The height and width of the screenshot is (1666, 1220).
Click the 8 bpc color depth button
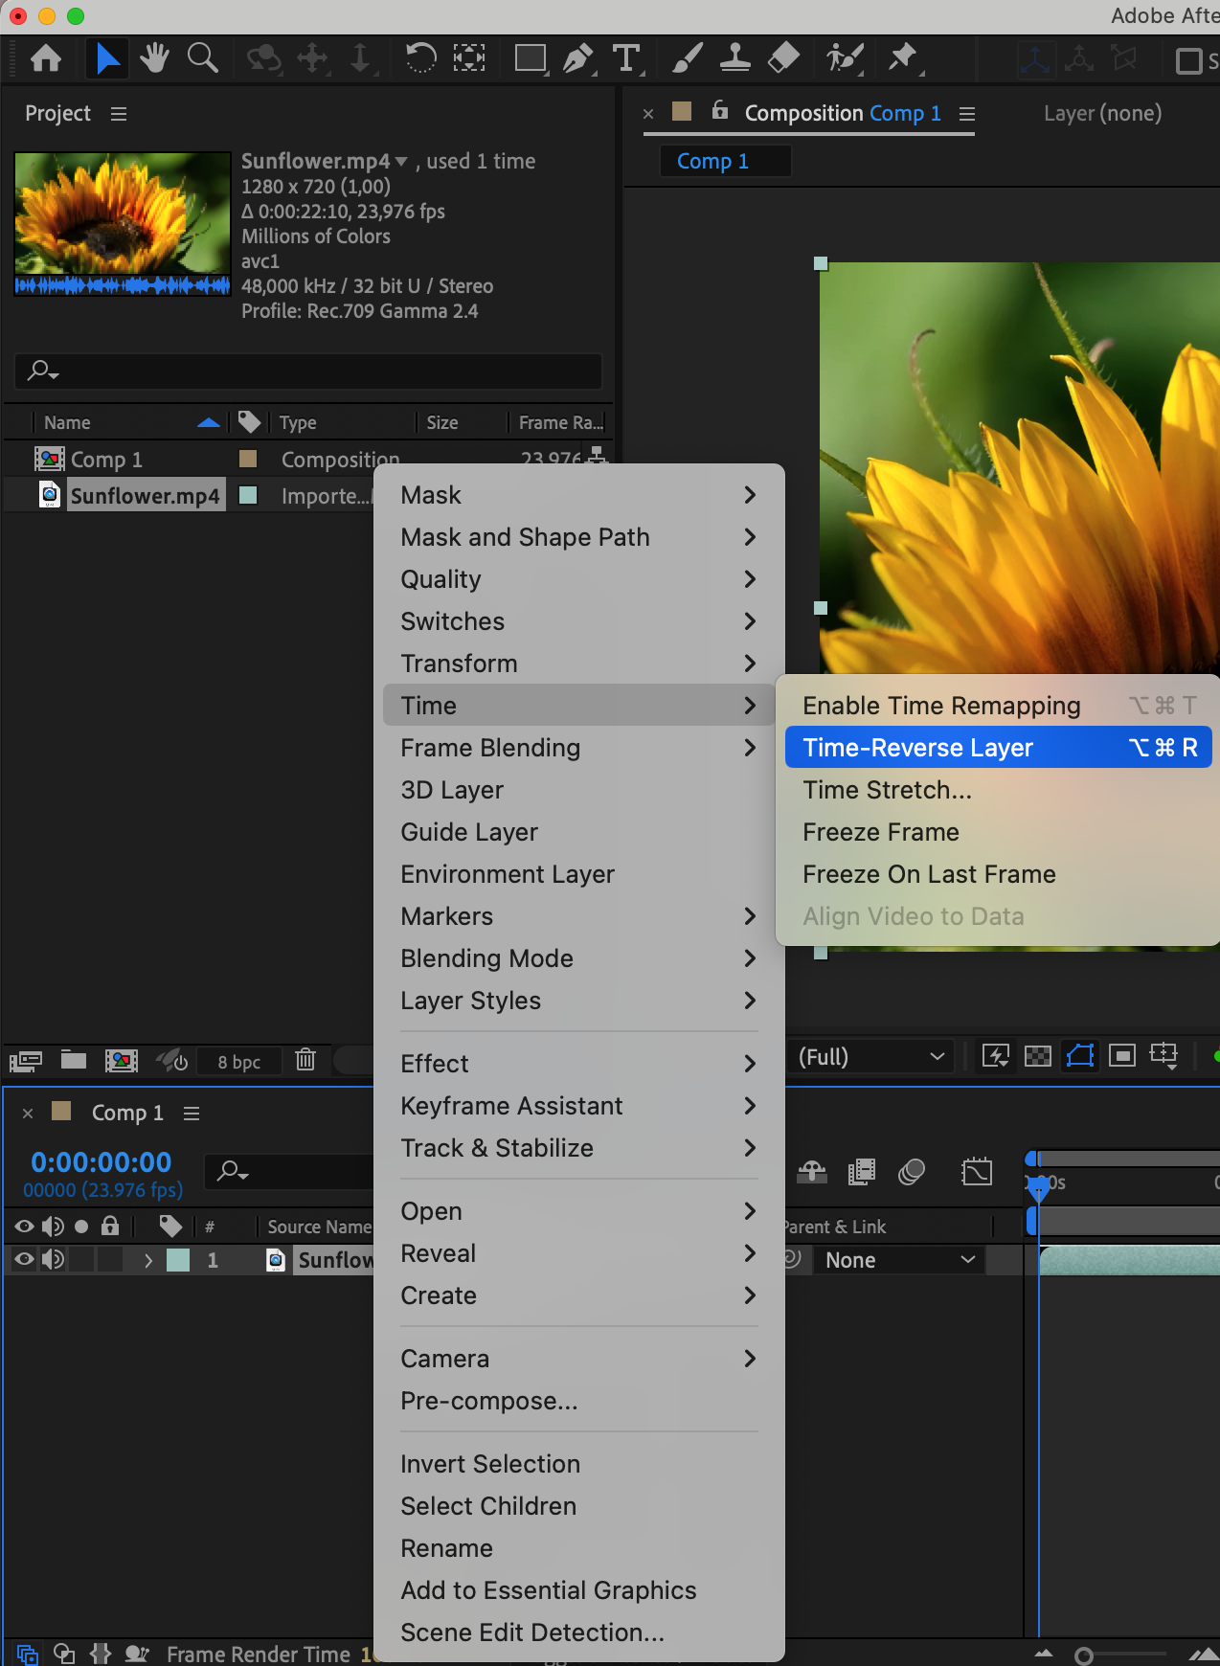238,1061
